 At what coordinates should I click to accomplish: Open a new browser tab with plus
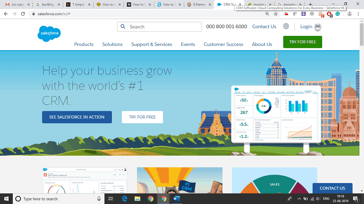tap(310, 5)
